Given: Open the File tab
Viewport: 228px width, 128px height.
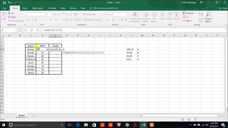Looking at the screenshot, I should coord(5,8).
